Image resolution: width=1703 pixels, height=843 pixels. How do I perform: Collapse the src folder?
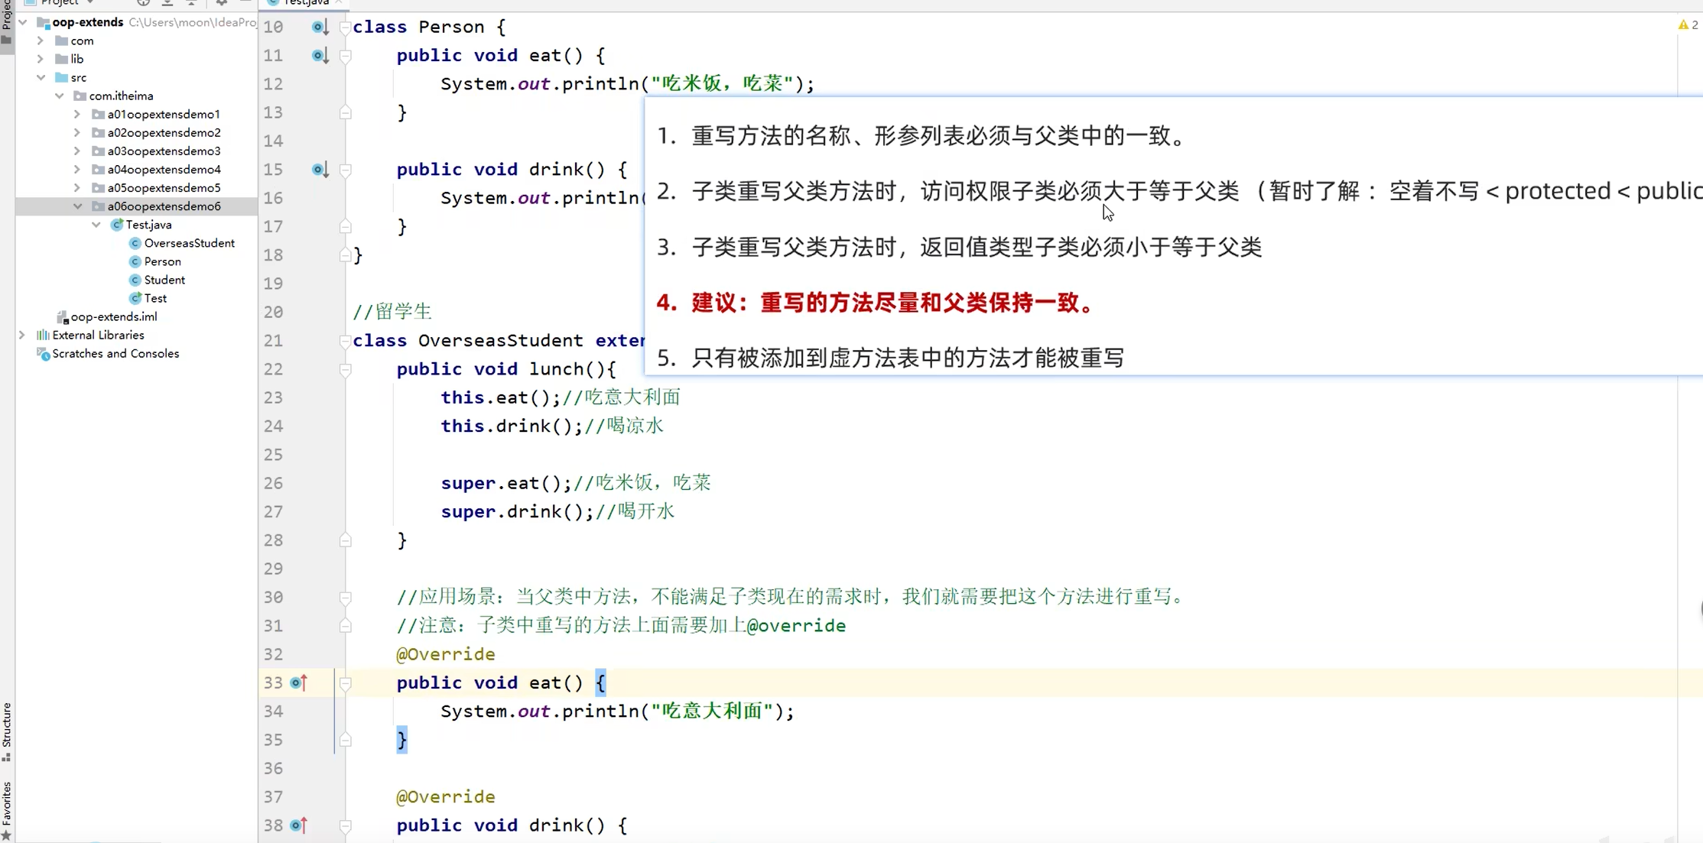(x=41, y=77)
